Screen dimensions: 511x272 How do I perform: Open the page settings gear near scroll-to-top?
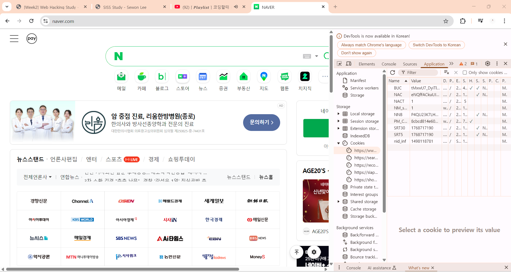(x=313, y=252)
